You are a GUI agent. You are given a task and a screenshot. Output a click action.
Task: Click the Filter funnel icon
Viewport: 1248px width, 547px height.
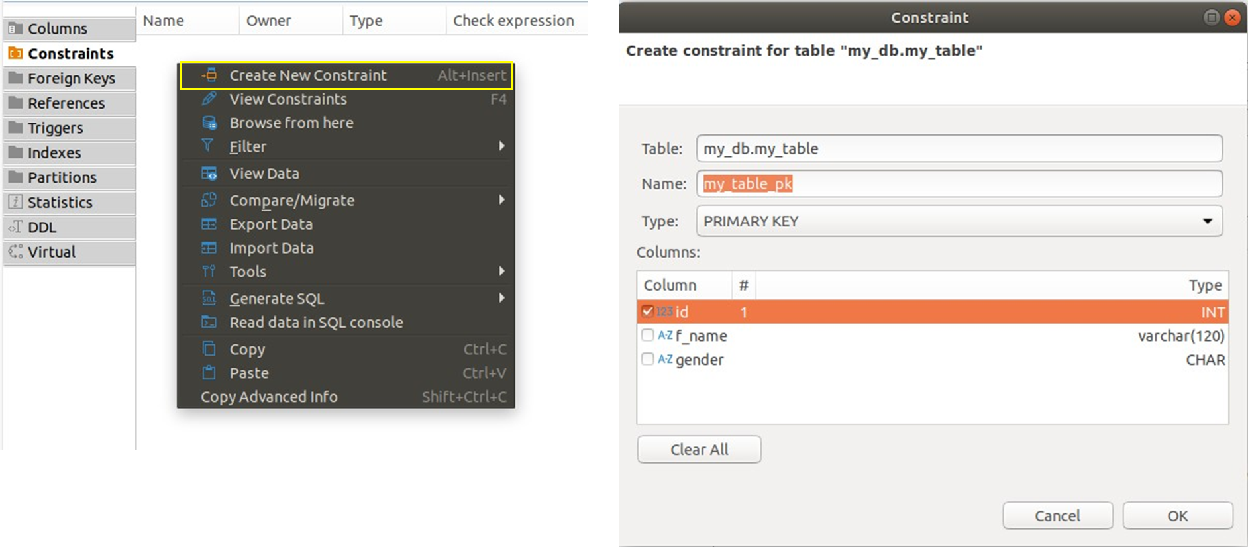208,146
